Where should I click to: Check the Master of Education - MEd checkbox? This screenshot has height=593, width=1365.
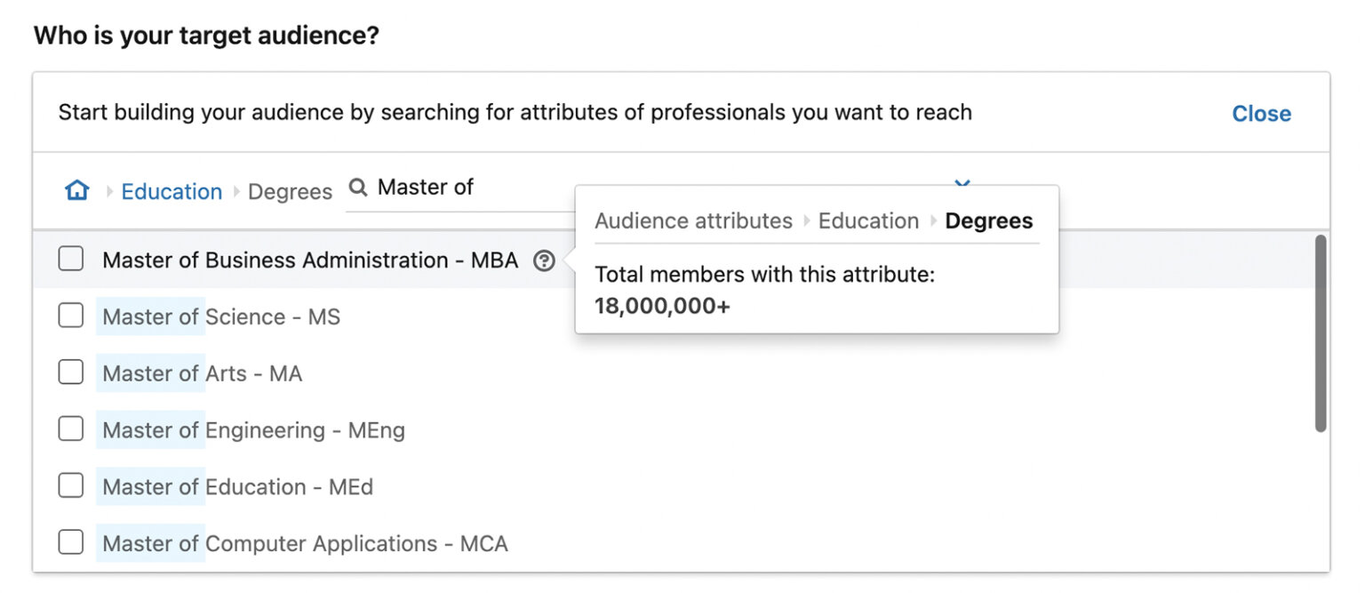click(x=70, y=485)
